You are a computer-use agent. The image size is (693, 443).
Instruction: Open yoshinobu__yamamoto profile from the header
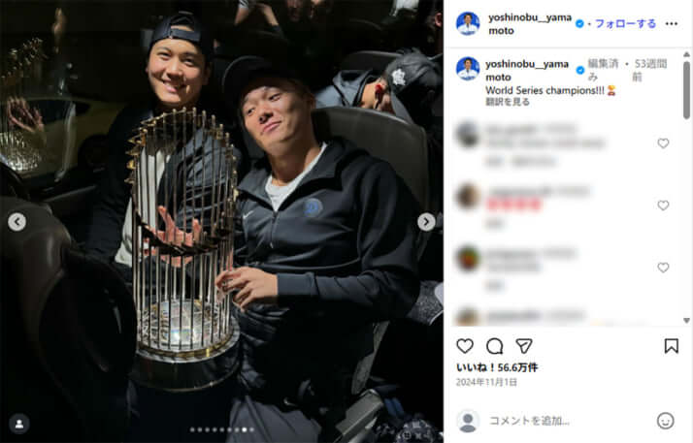(x=530, y=24)
